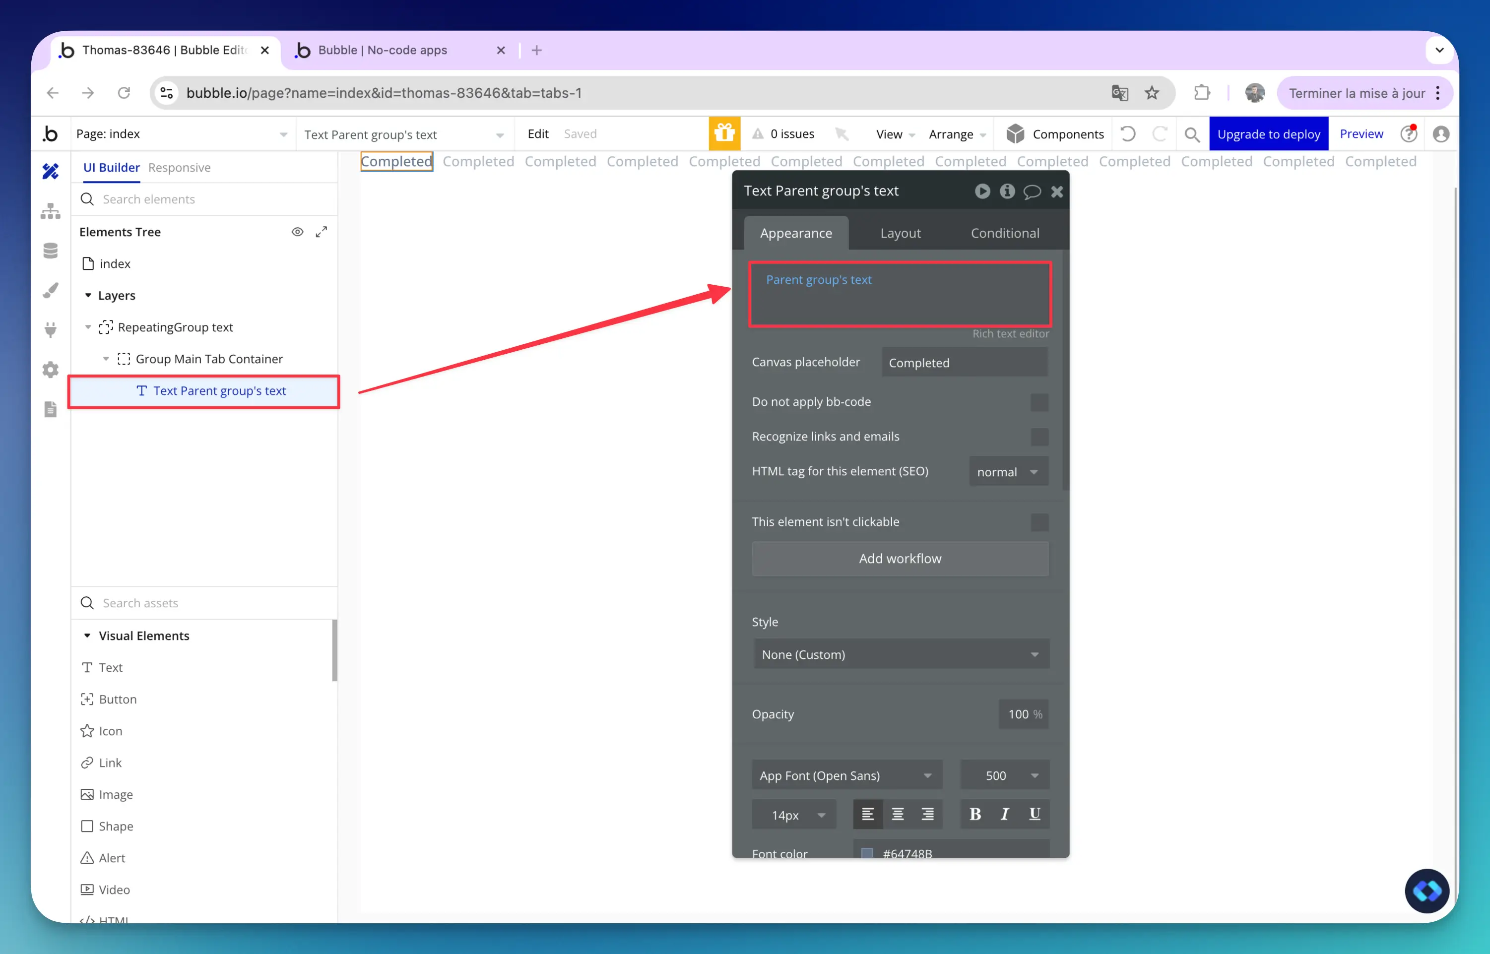The width and height of the screenshot is (1490, 954).
Task: Check This element isn't clickable
Action: (1039, 522)
